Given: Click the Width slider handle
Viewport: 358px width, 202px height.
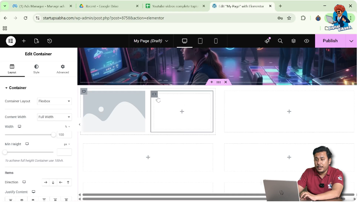Looking at the screenshot, I should coord(54,135).
